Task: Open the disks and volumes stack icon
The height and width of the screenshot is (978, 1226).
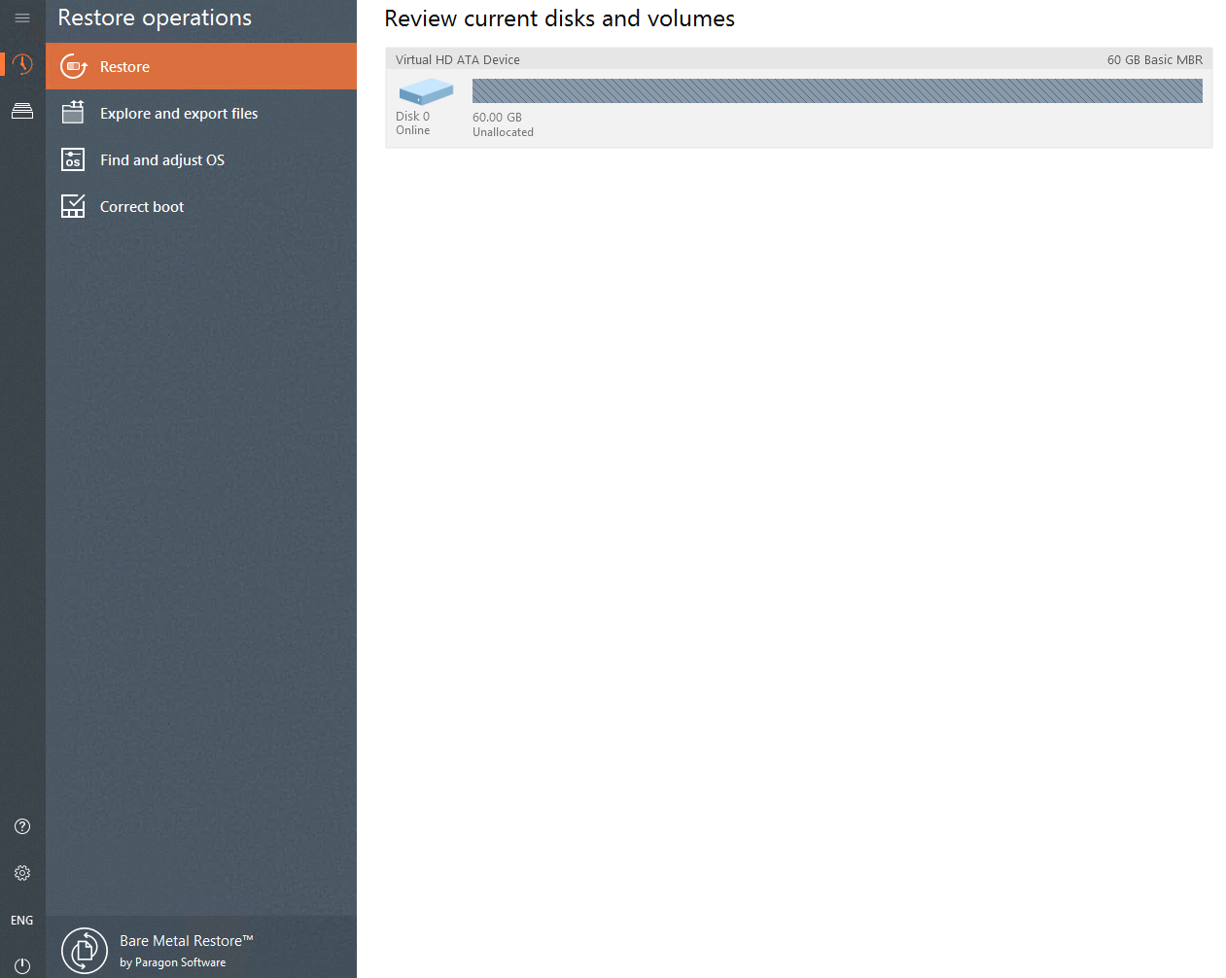Action: 22,111
